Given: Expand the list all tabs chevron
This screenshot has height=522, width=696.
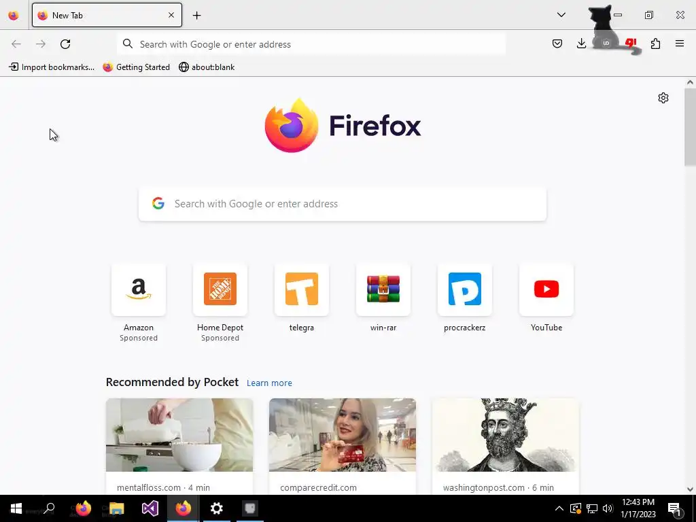Looking at the screenshot, I should tap(561, 15).
